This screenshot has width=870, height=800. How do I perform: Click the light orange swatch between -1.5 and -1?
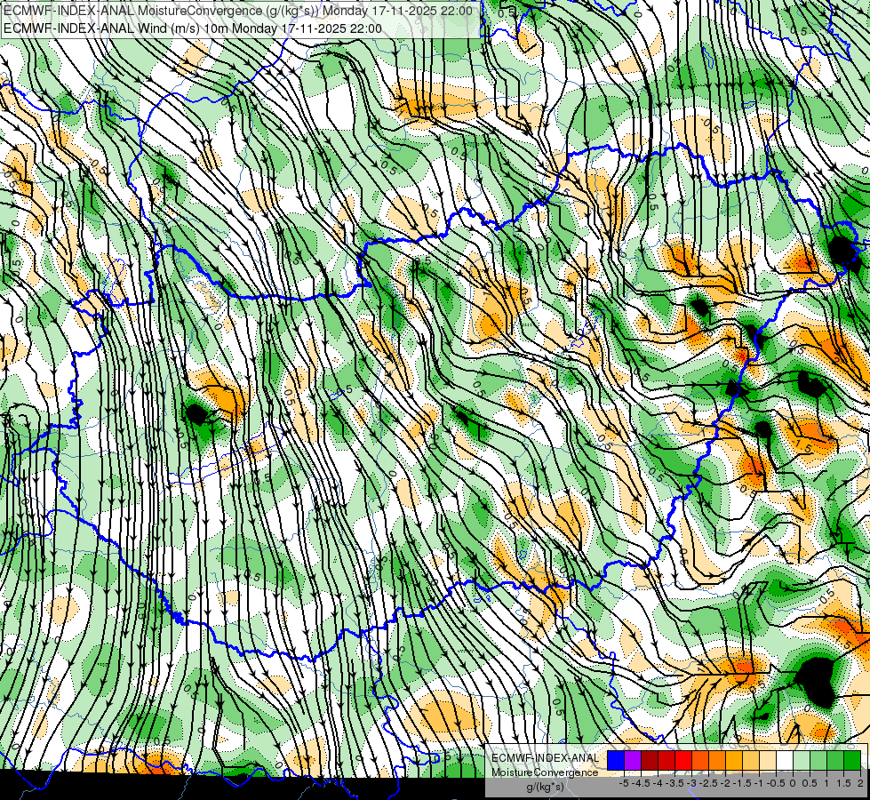click(x=751, y=760)
